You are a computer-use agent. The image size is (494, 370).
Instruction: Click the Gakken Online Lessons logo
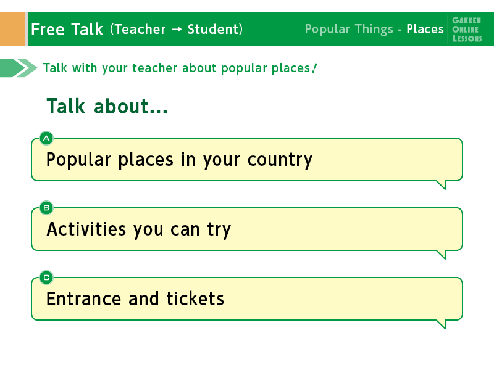click(467, 29)
